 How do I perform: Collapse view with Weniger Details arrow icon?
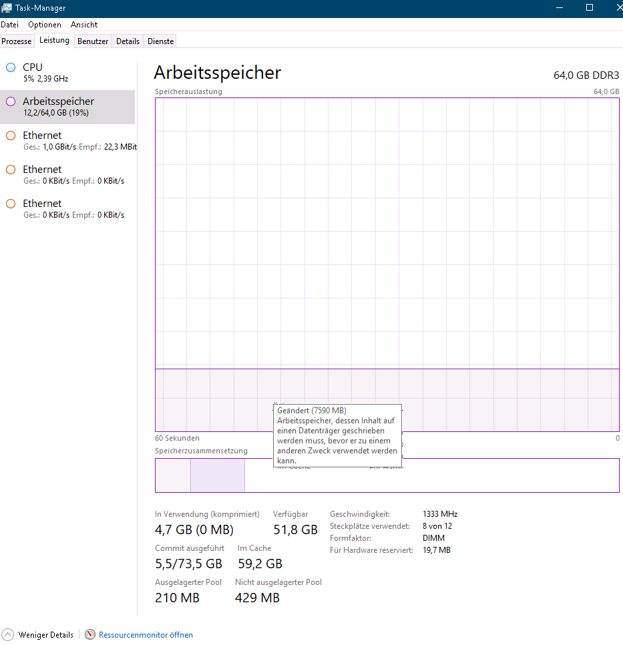[x=8, y=634]
